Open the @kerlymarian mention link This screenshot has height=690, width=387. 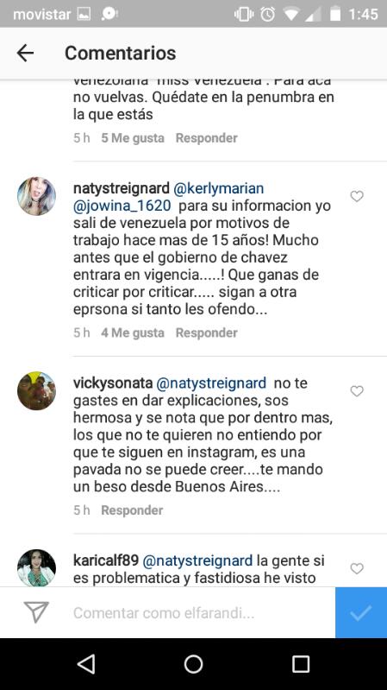point(219,188)
